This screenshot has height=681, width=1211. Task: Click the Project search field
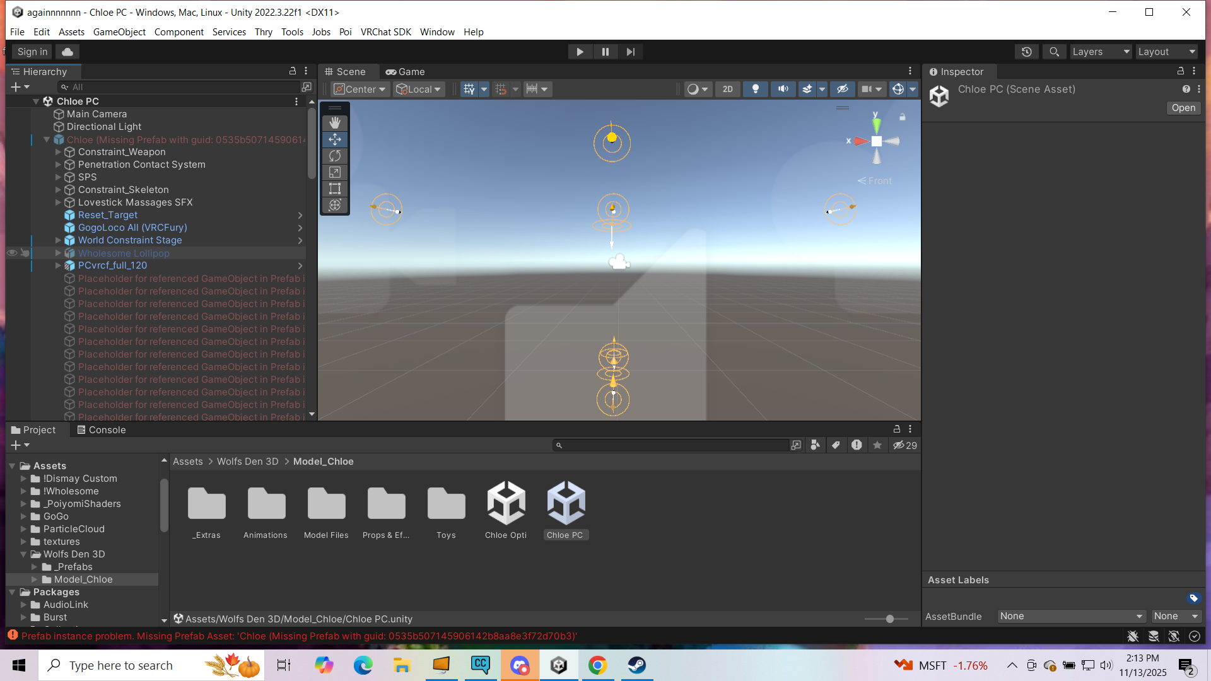671,445
